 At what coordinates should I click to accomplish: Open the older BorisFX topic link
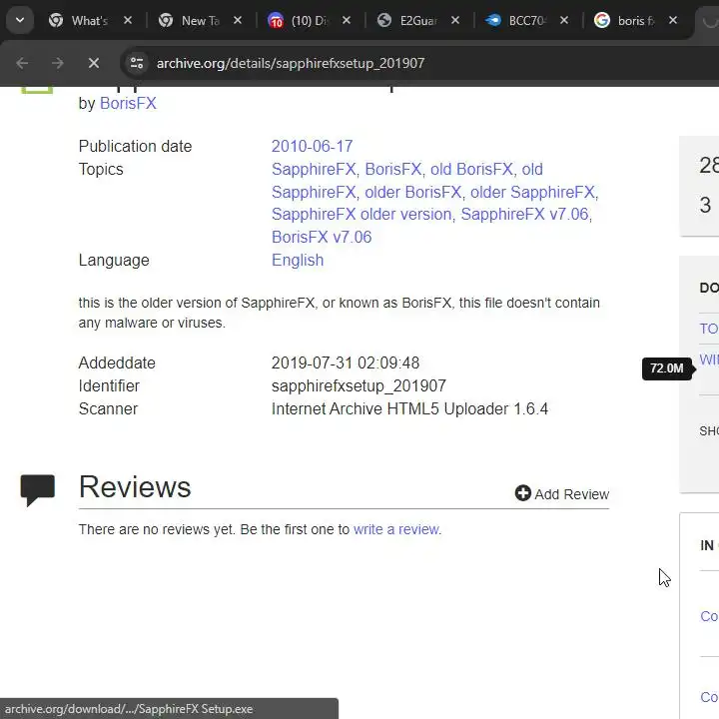coord(412,192)
